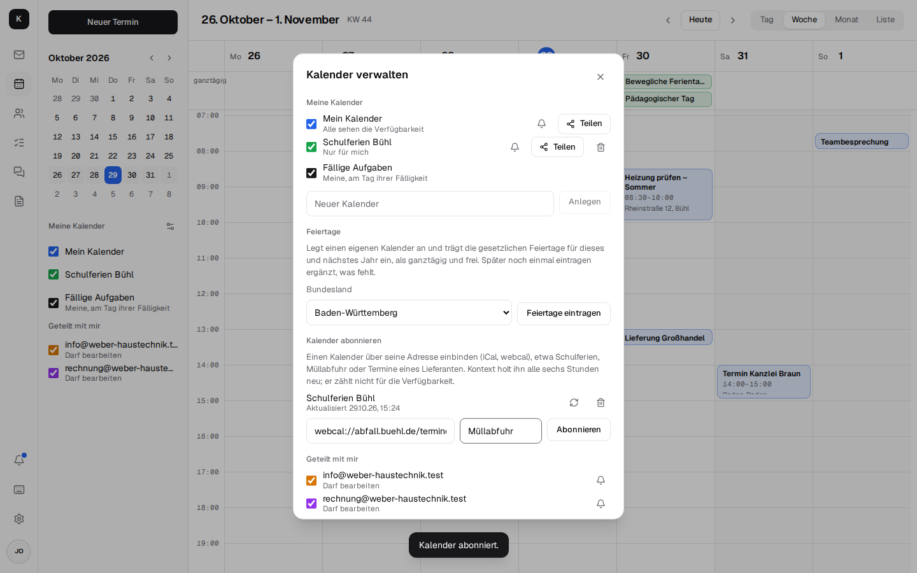This screenshot has height=573, width=917.
Task: Open the contacts icon in the left sidebar
Action: pyautogui.click(x=19, y=113)
